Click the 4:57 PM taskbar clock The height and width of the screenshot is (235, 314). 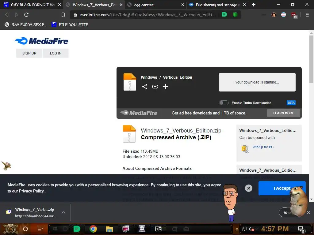coord(275,229)
